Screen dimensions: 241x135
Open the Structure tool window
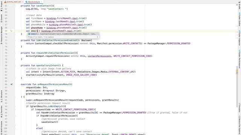click(2, 96)
